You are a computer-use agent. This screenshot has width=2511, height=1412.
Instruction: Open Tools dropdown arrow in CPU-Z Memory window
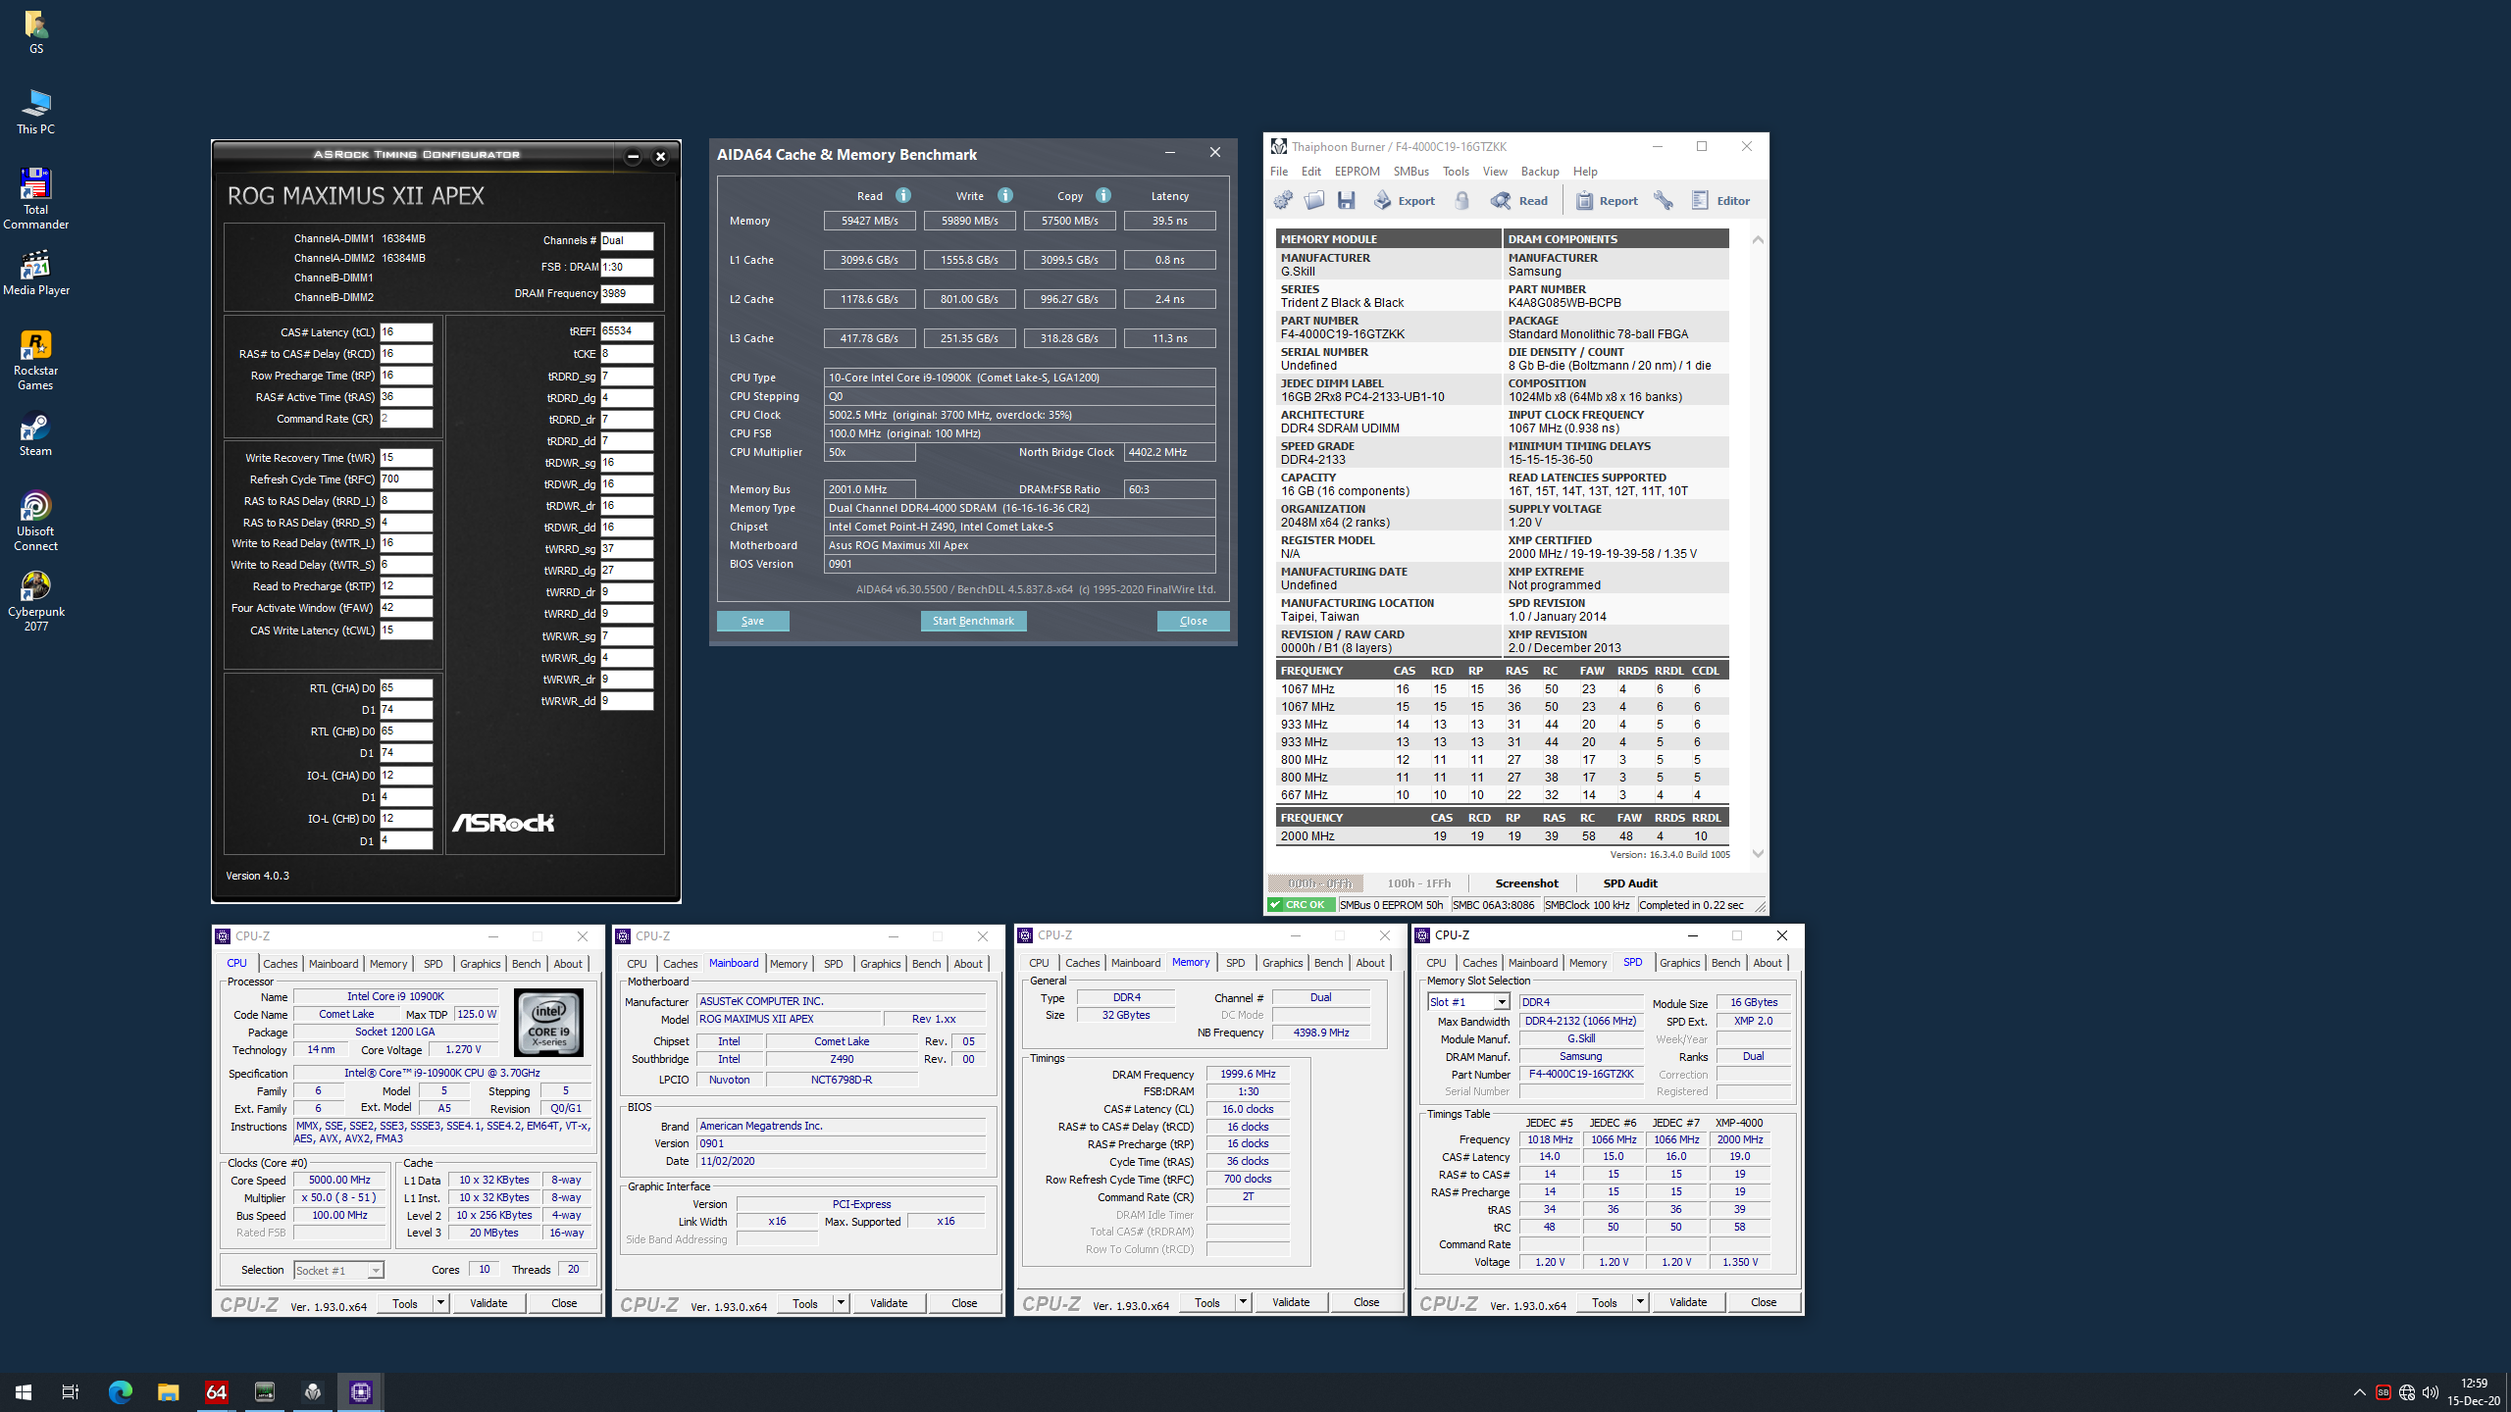[x=1243, y=1302]
